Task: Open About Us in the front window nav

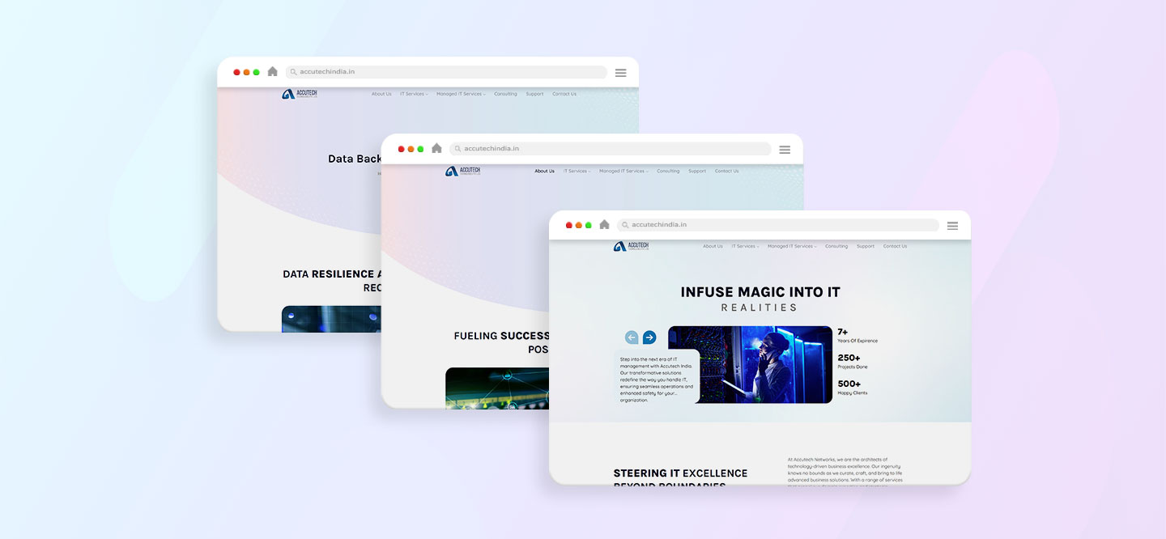Action: pyautogui.click(x=713, y=246)
